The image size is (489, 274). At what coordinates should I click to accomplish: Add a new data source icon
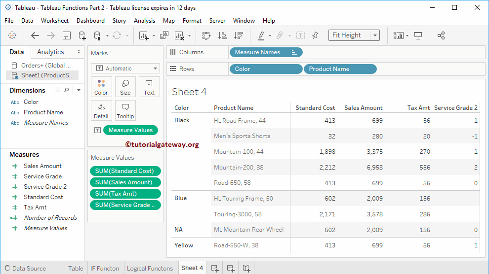[82, 35]
